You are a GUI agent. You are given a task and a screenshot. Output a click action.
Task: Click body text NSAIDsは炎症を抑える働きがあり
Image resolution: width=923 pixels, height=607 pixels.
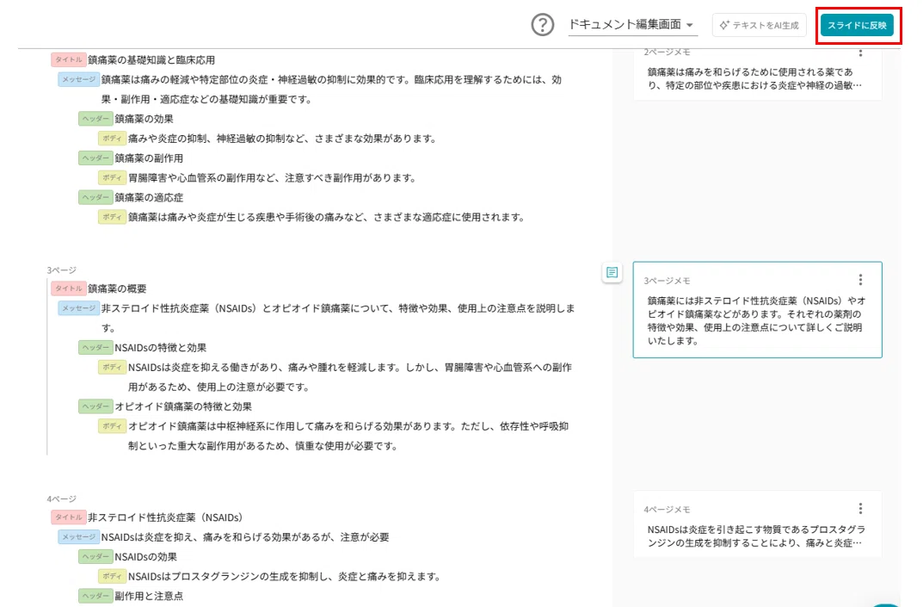point(349,377)
